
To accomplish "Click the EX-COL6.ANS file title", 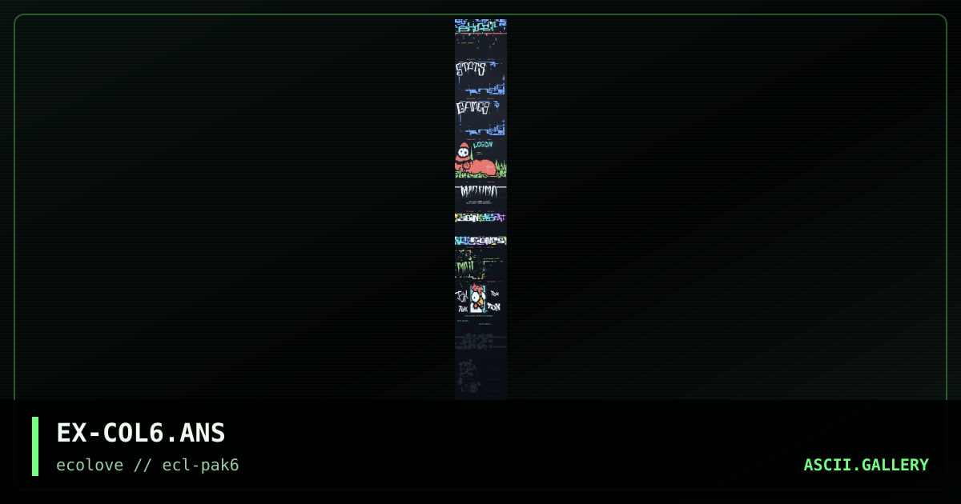I will click(x=141, y=434).
